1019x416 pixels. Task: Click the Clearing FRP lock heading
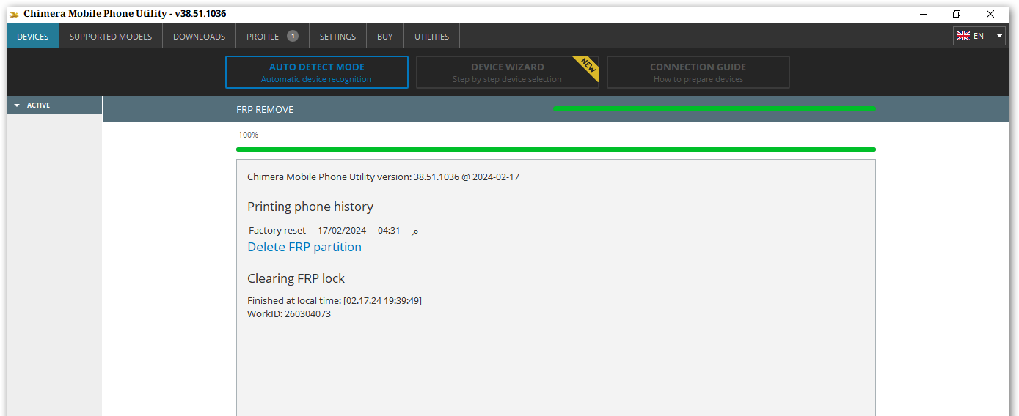coord(296,278)
